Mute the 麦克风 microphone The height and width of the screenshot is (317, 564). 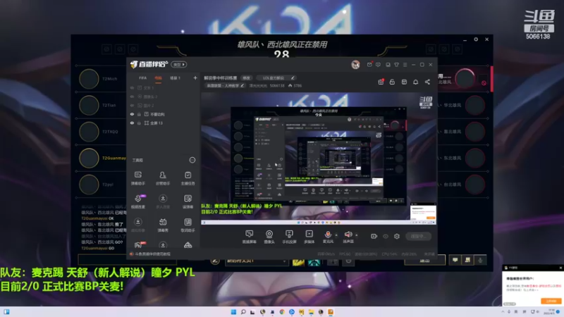click(328, 235)
